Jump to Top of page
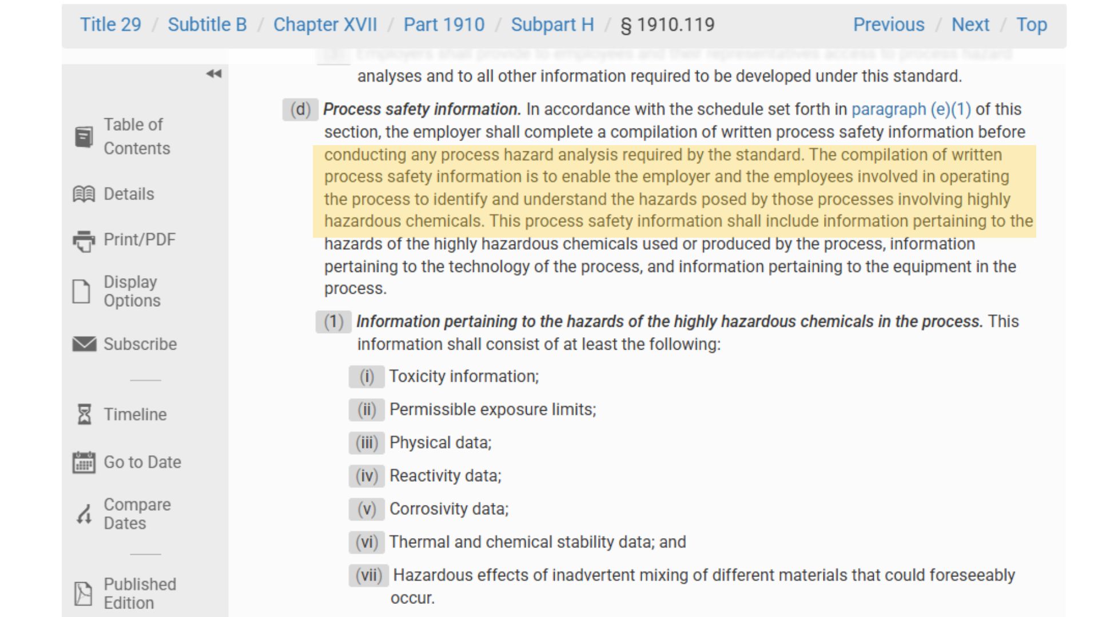Image resolution: width=1098 pixels, height=617 pixels. (x=1032, y=25)
